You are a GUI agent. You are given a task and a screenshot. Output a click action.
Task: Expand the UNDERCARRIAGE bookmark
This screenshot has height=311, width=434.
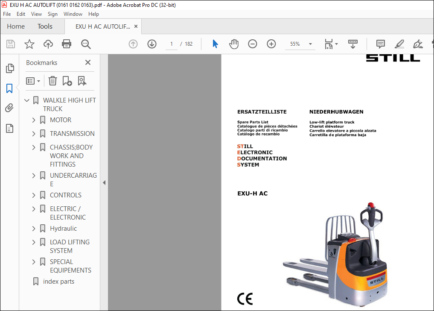(33, 176)
